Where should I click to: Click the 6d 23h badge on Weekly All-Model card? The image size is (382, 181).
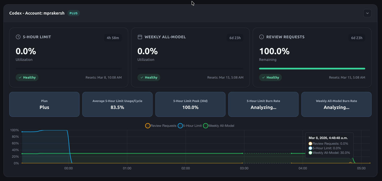pos(235,38)
